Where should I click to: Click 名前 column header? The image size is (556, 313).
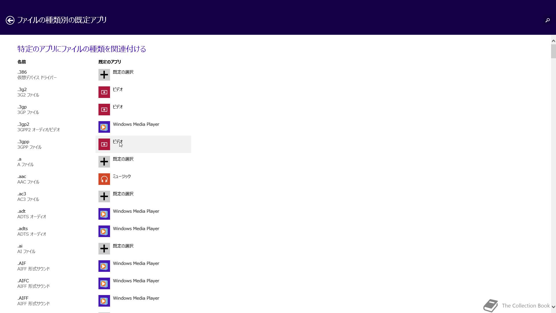[22, 62]
